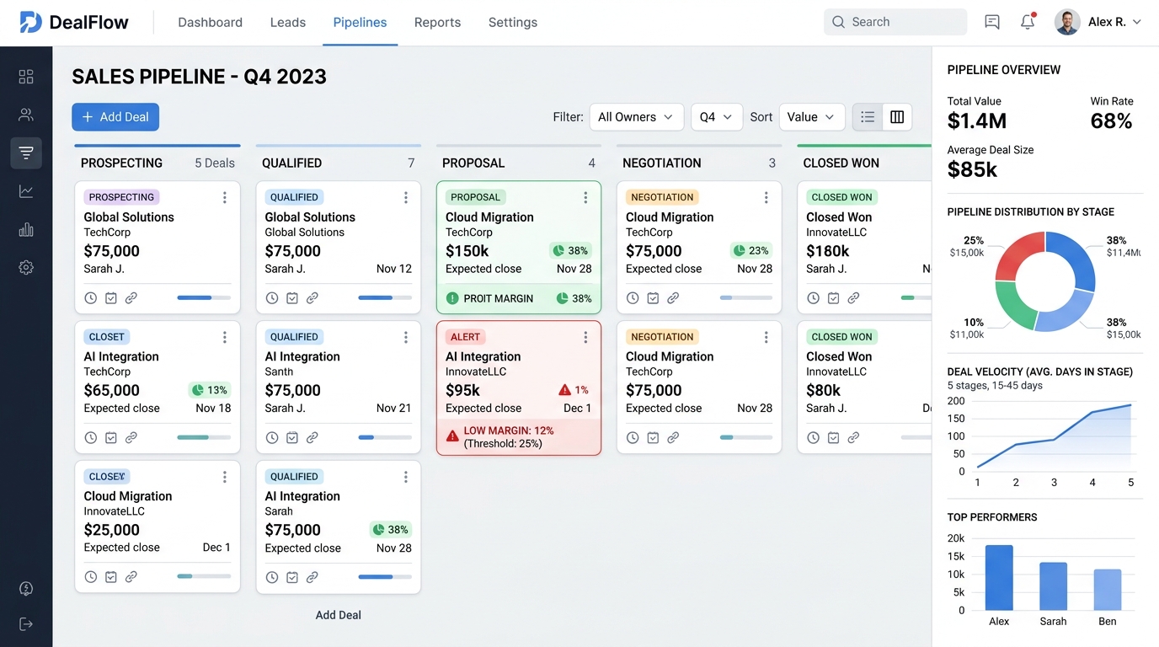Open the Q4 quarter dropdown
Viewport: 1159px width, 647px height.
pyautogui.click(x=717, y=117)
